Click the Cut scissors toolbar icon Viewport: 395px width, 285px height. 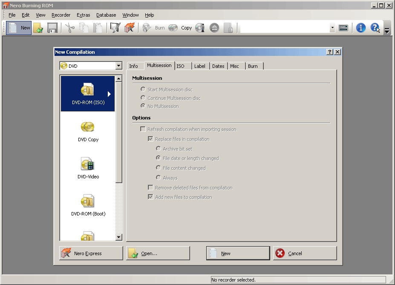(x=70, y=28)
